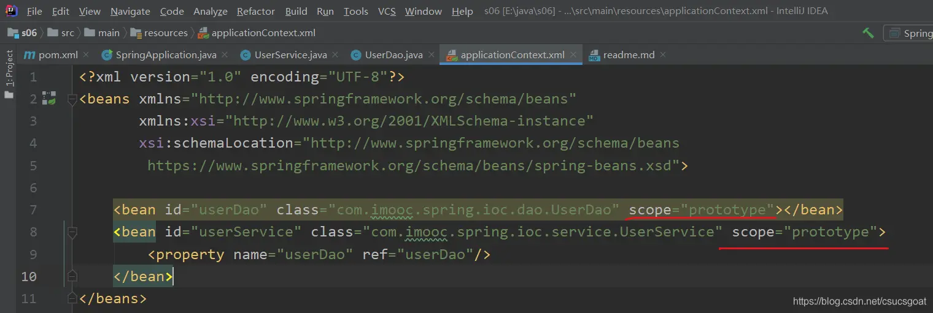This screenshot has width=933, height=313.
Task: Collapse the beans tag fold at line 2
Action: [72, 99]
